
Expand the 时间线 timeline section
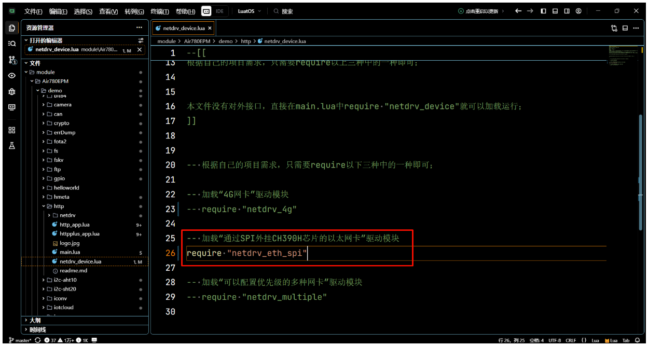coord(85,330)
